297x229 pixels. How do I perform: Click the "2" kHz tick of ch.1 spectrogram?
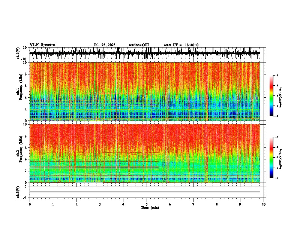click(x=26, y=109)
